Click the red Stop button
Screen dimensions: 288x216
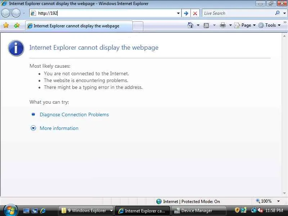pyautogui.click(x=195, y=13)
